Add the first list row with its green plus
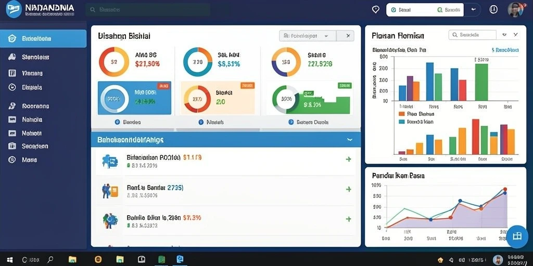 [x=348, y=159]
